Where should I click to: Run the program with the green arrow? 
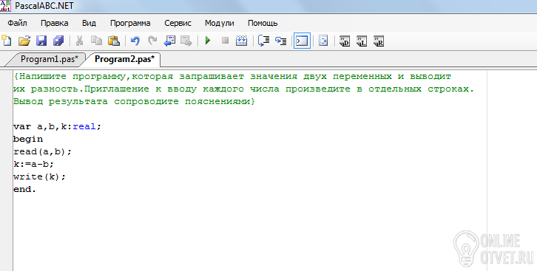[208, 41]
